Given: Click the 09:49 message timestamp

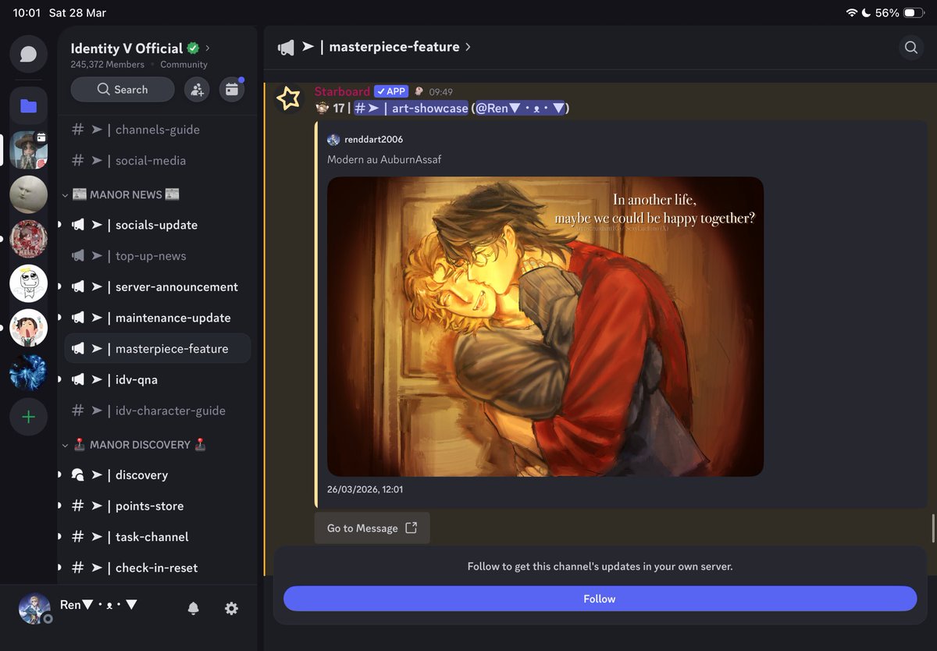Looking at the screenshot, I should pyautogui.click(x=441, y=91).
